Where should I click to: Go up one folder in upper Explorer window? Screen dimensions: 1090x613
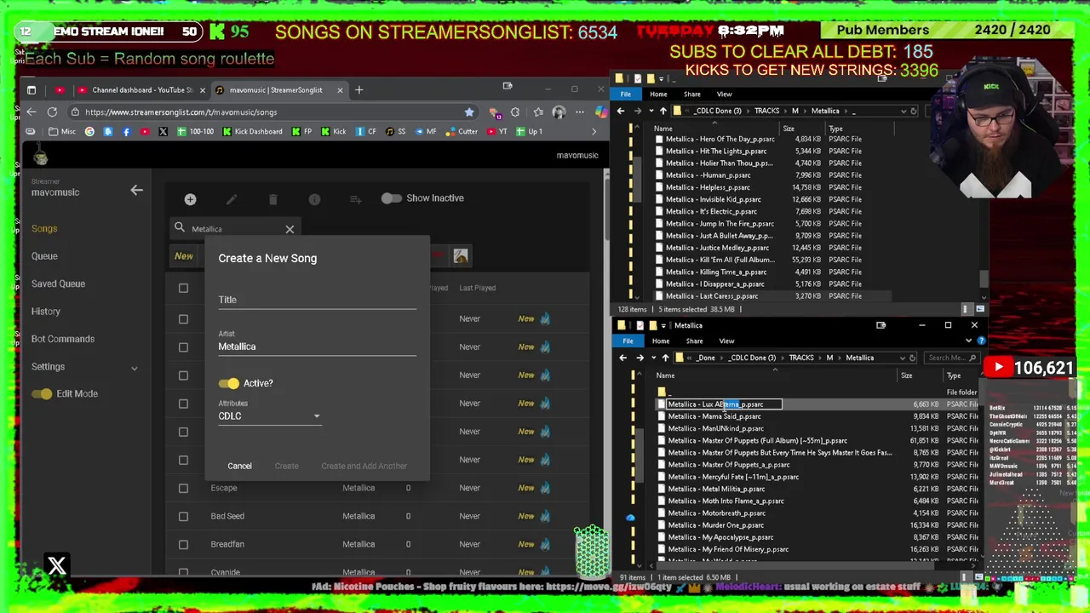point(663,111)
